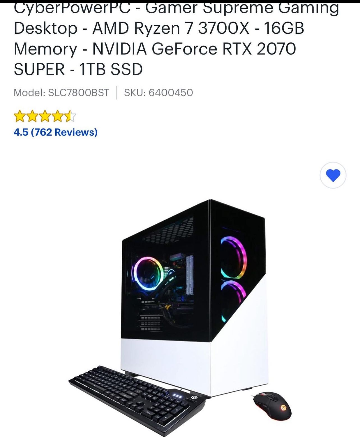This screenshot has width=360, height=437.
Task: Select the SKU: 6400450 text
Action: [158, 92]
